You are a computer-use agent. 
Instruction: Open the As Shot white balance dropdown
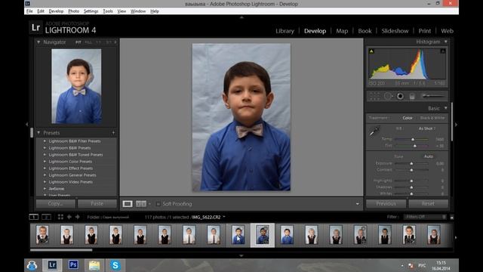click(x=426, y=128)
